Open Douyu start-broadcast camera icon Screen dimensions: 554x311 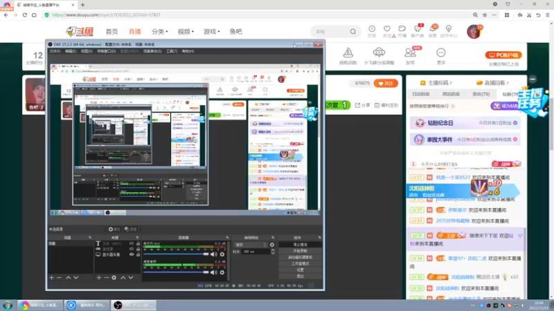(402, 29)
